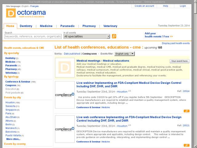
Task: Switch to the Home tab
Action: [x=10, y=26]
